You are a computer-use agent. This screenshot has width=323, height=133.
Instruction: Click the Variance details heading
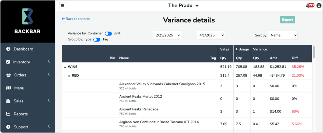click(189, 20)
